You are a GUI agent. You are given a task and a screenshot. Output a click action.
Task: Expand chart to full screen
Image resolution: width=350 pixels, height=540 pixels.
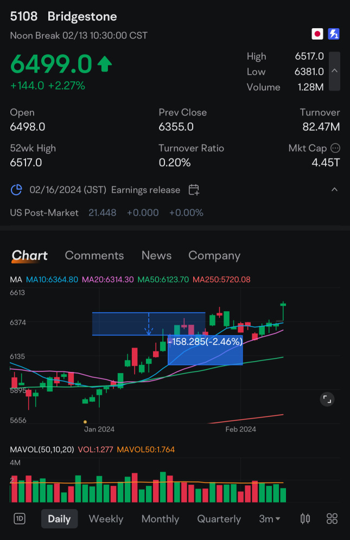coord(327,400)
